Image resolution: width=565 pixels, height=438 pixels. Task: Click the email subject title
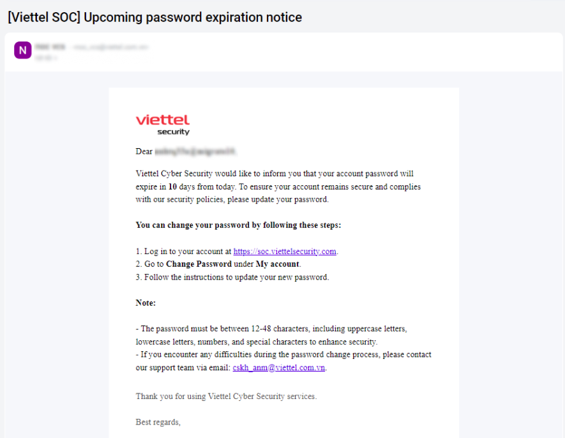click(154, 18)
